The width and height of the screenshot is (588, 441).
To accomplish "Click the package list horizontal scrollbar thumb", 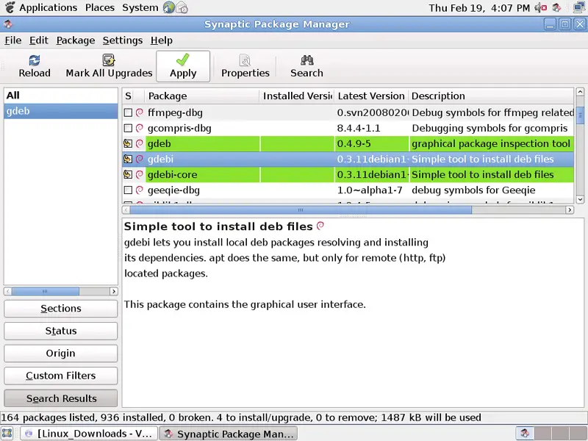I will (x=301, y=210).
